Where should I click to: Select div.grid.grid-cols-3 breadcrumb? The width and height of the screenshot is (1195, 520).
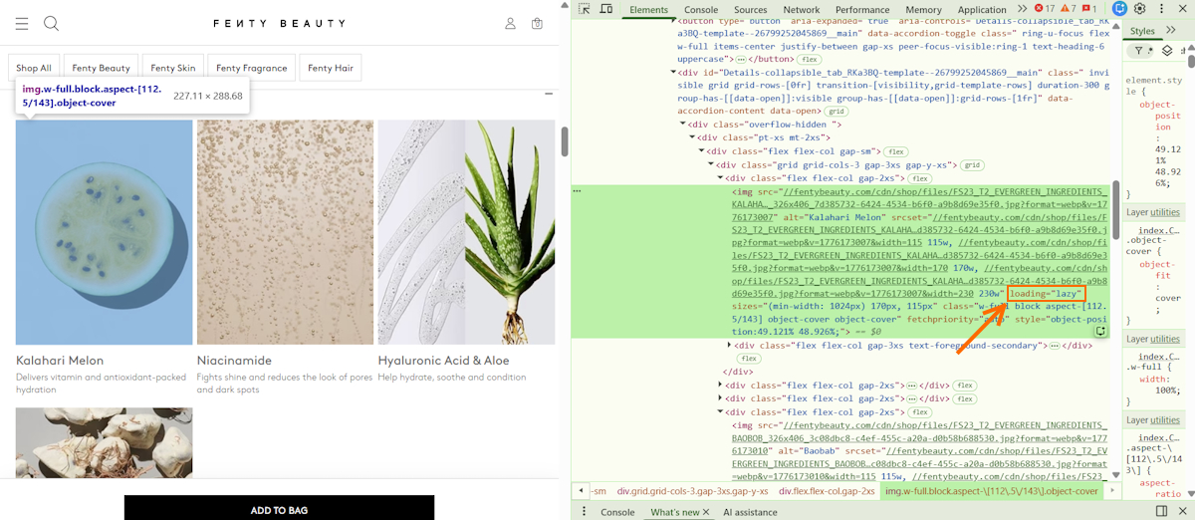pos(693,491)
